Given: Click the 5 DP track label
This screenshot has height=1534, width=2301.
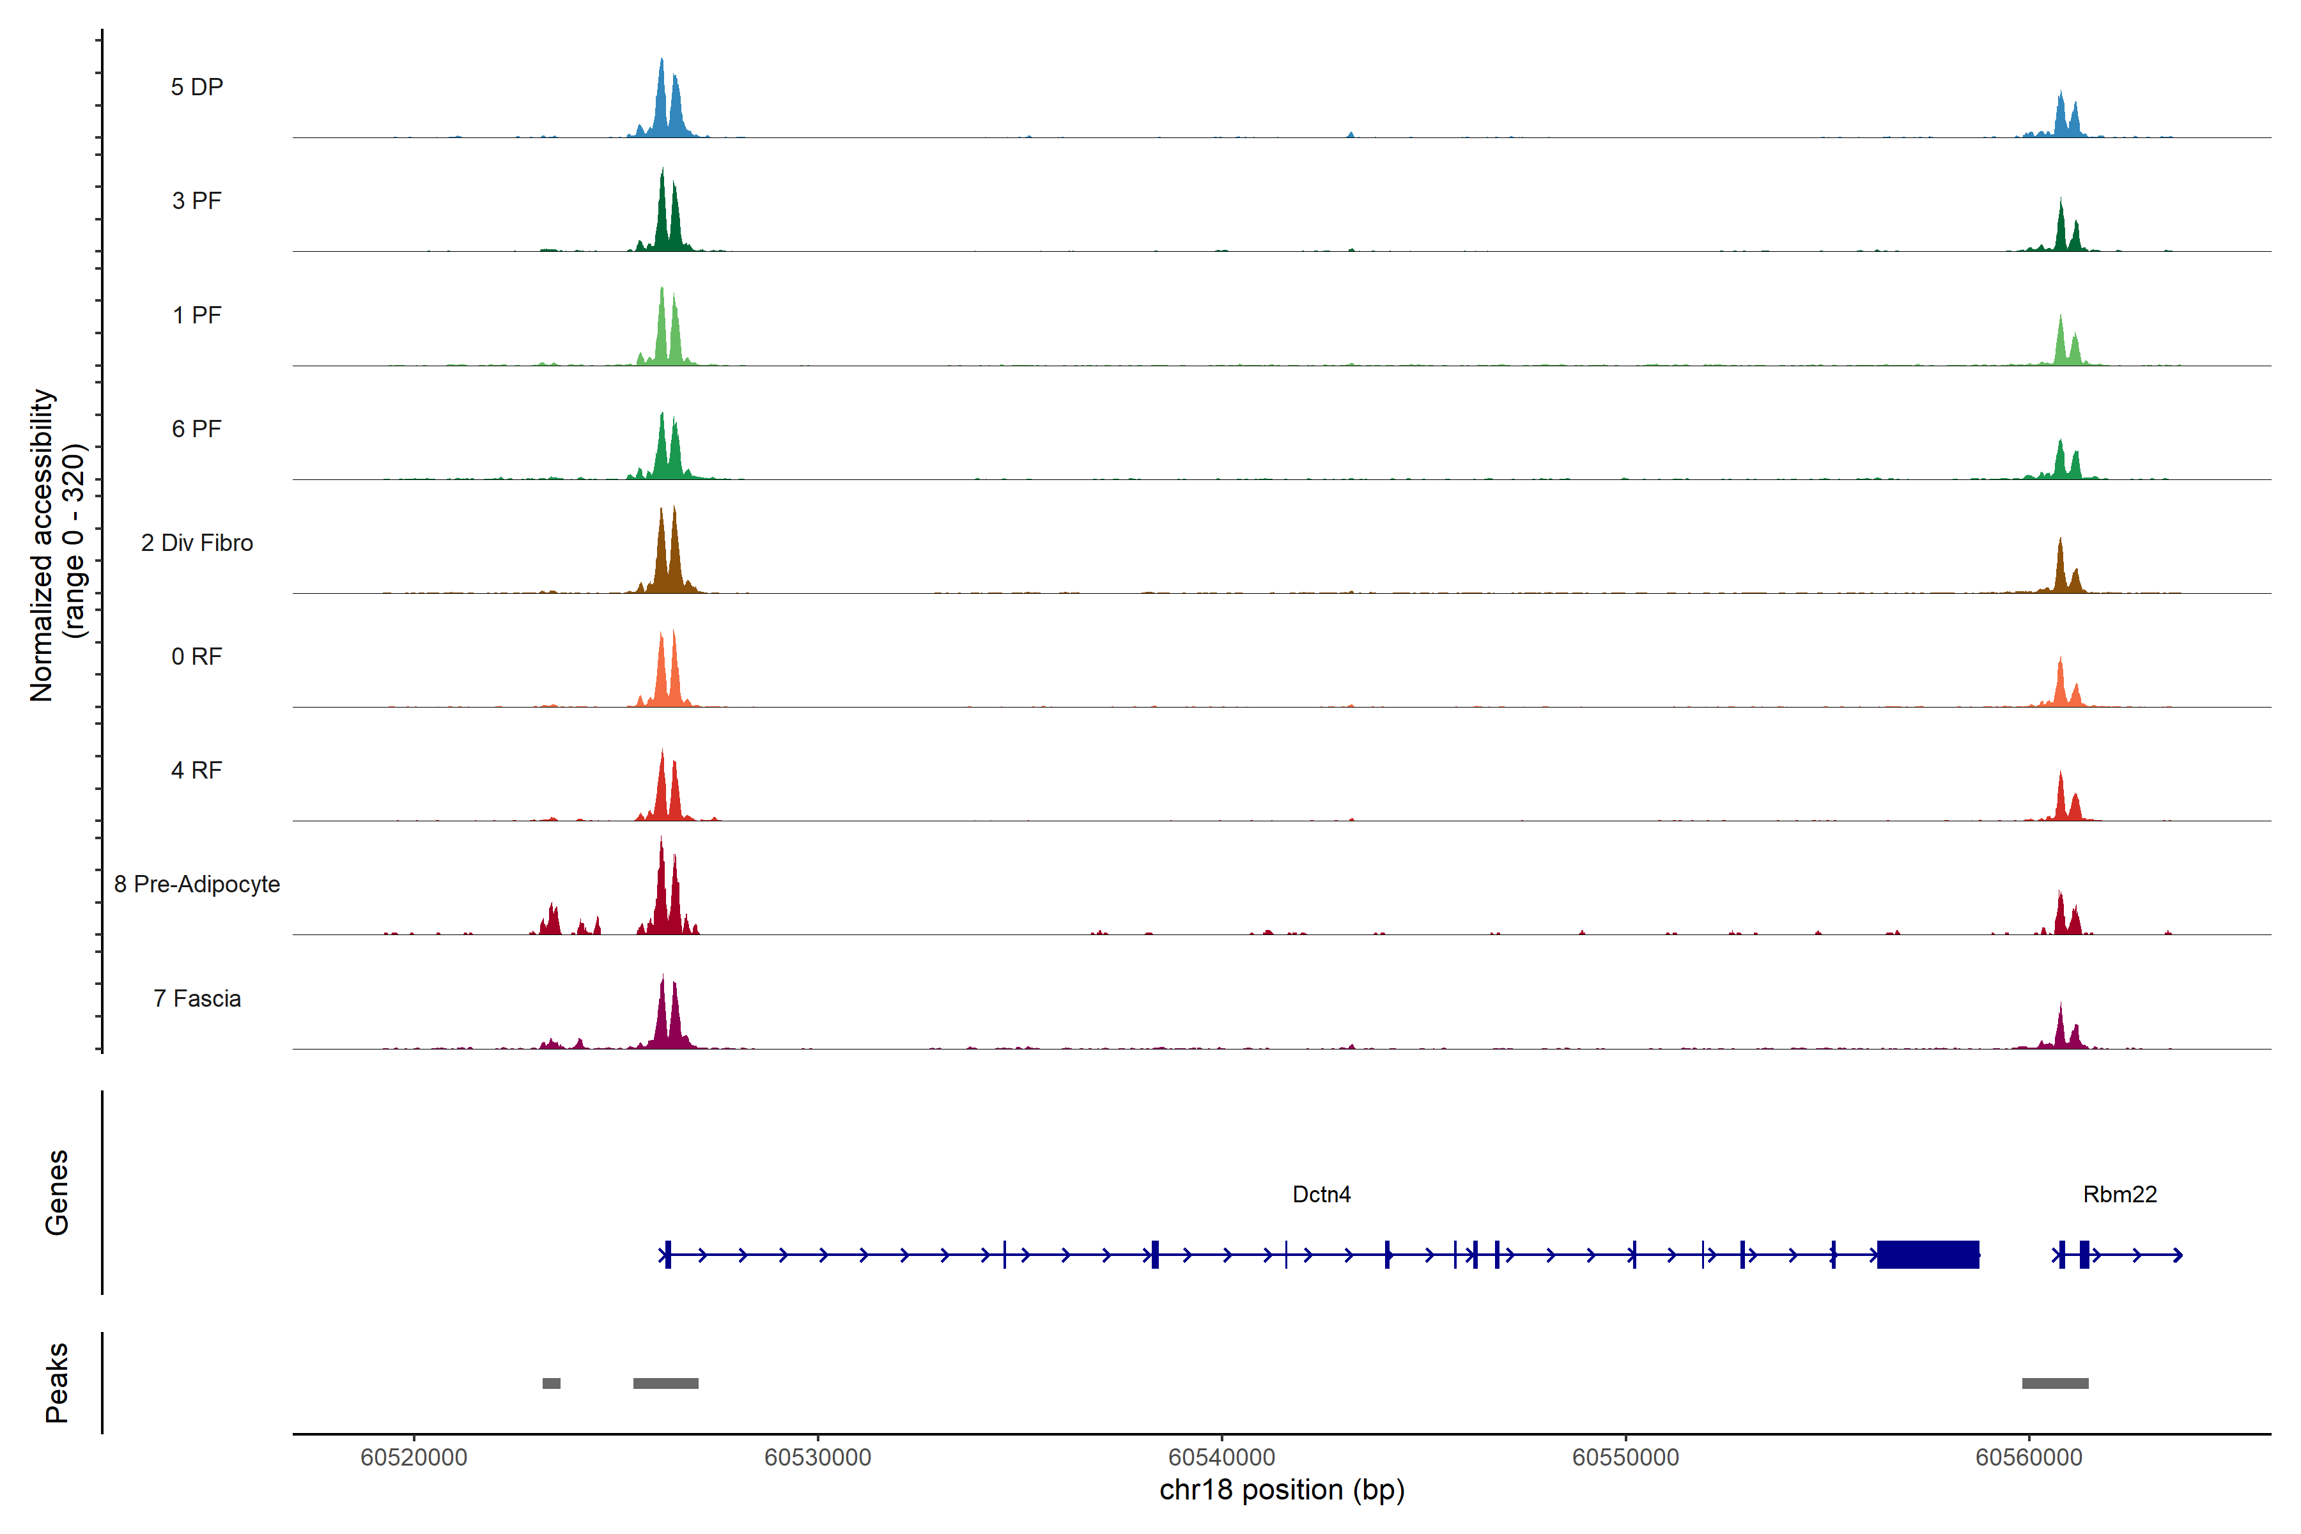Looking at the screenshot, I should click(x=197, y=87).
